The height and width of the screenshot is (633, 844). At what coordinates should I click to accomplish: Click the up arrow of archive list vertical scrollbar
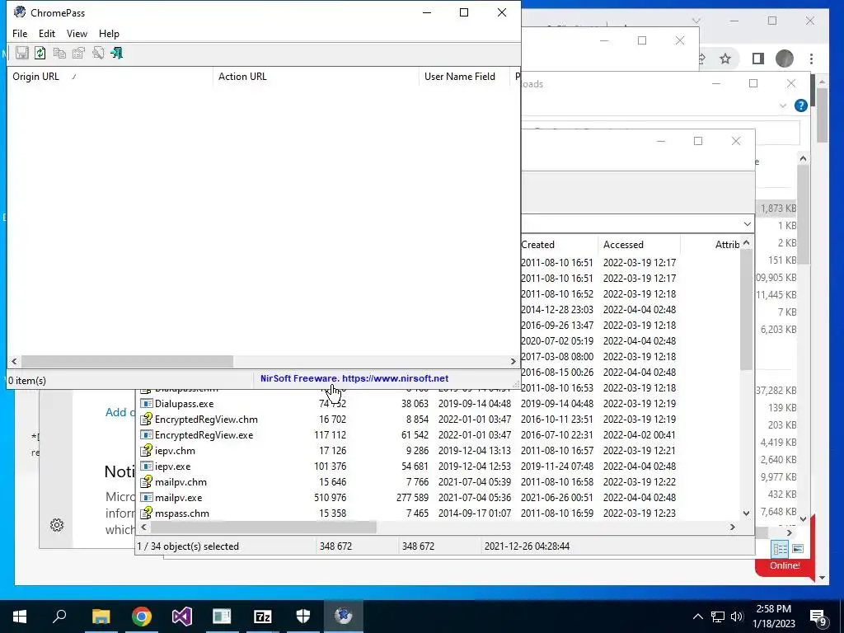(x=747, y=243)
